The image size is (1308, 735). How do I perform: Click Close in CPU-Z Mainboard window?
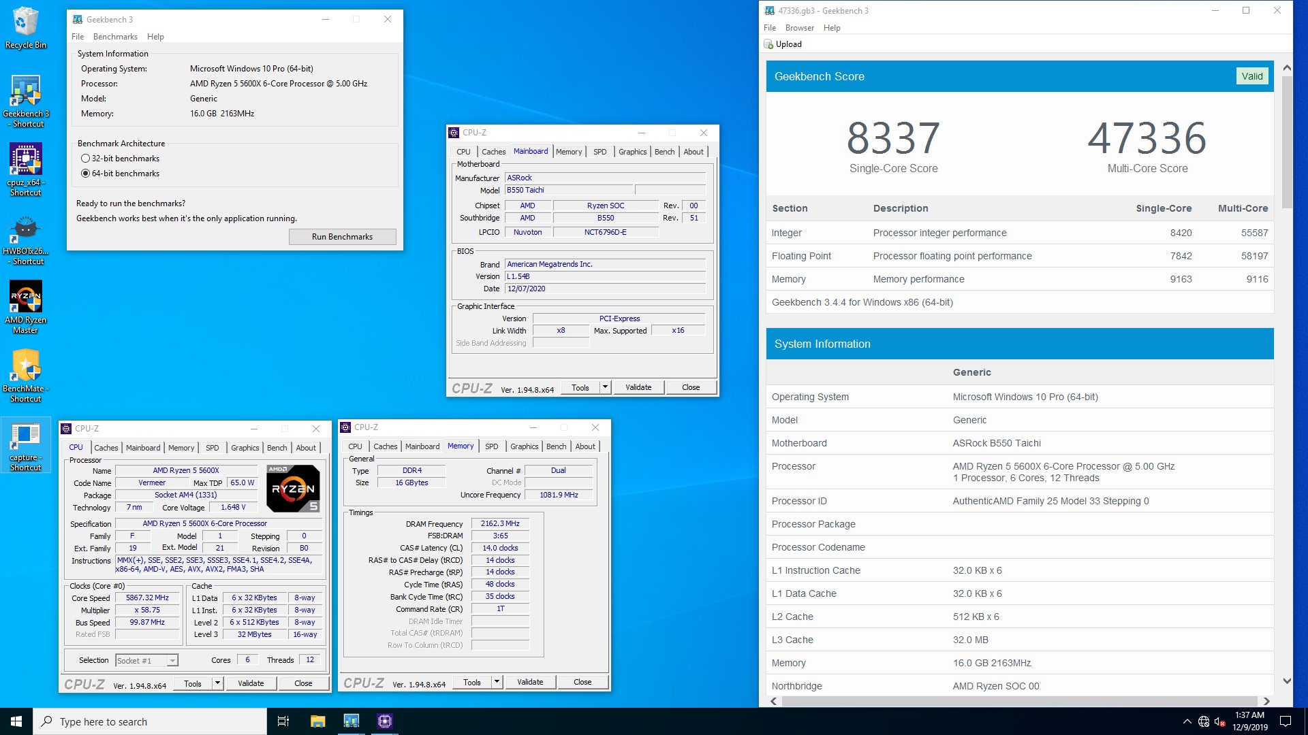691,387
